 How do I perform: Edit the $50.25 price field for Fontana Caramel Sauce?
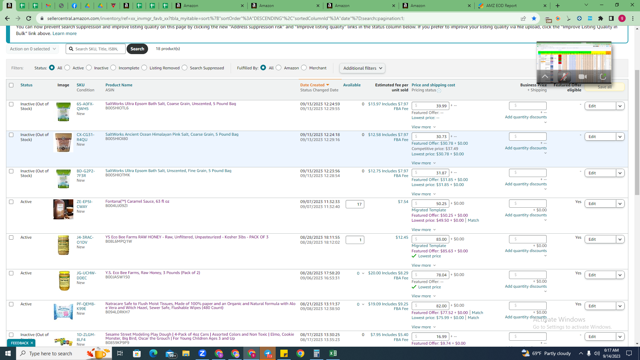point(430,204)
